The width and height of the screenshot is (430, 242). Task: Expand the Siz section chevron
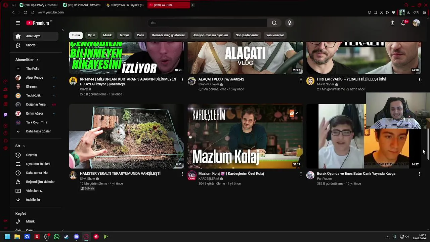[x=24, y=146]
